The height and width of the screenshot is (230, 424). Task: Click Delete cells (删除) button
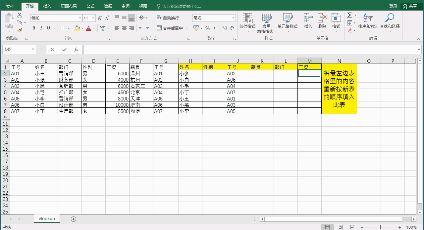tap(322, 23)
